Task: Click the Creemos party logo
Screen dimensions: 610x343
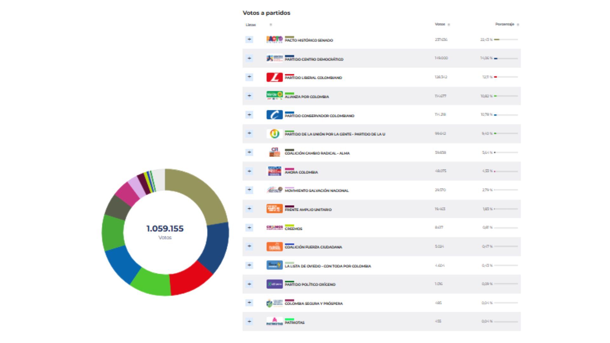Action: (274, 227)
